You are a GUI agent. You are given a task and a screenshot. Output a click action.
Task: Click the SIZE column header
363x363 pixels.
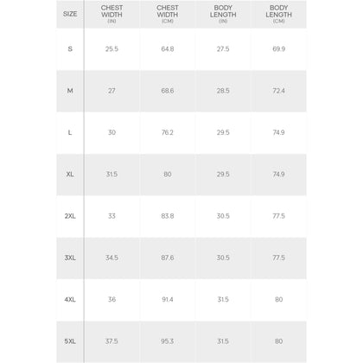[70, 14]
